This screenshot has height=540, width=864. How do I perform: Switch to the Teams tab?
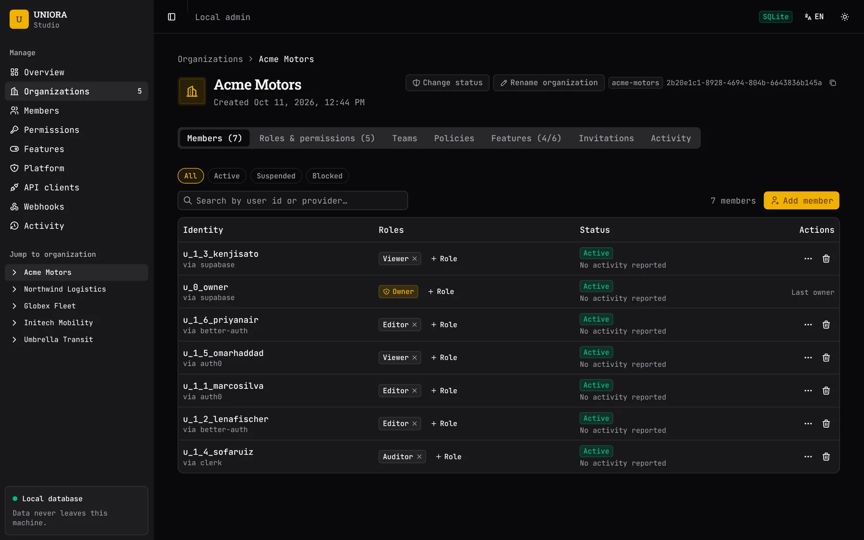coord(404,138)
